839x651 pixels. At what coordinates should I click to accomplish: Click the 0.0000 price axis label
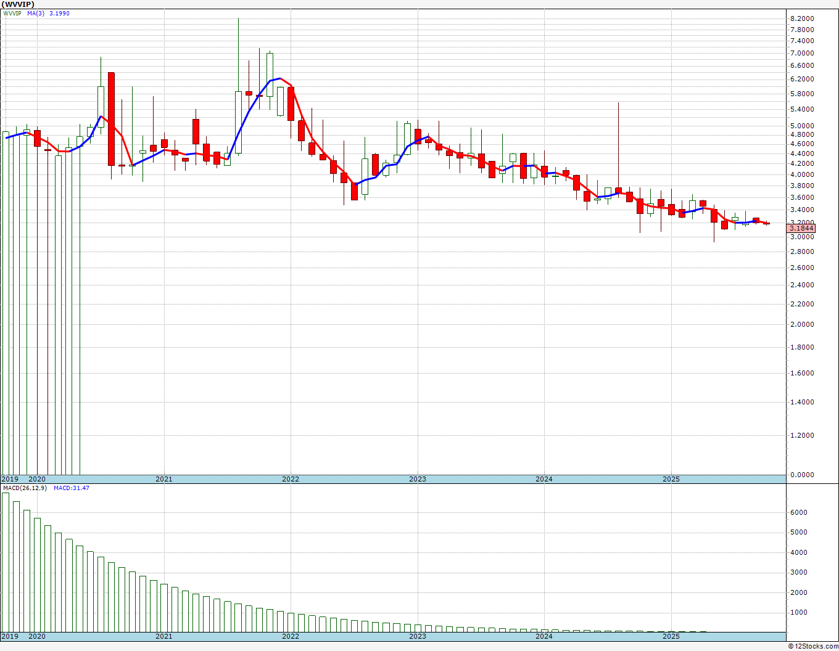tap(801, 475)
